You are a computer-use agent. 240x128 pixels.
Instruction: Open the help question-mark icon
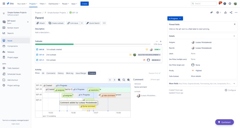point(225,4)
